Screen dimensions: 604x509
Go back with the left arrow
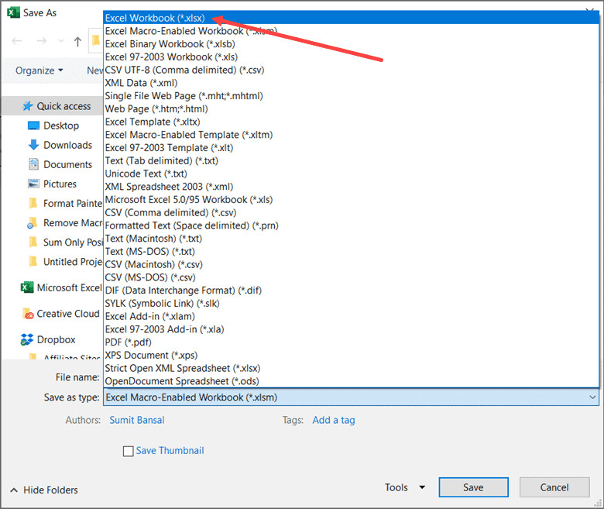coord(16,41)
